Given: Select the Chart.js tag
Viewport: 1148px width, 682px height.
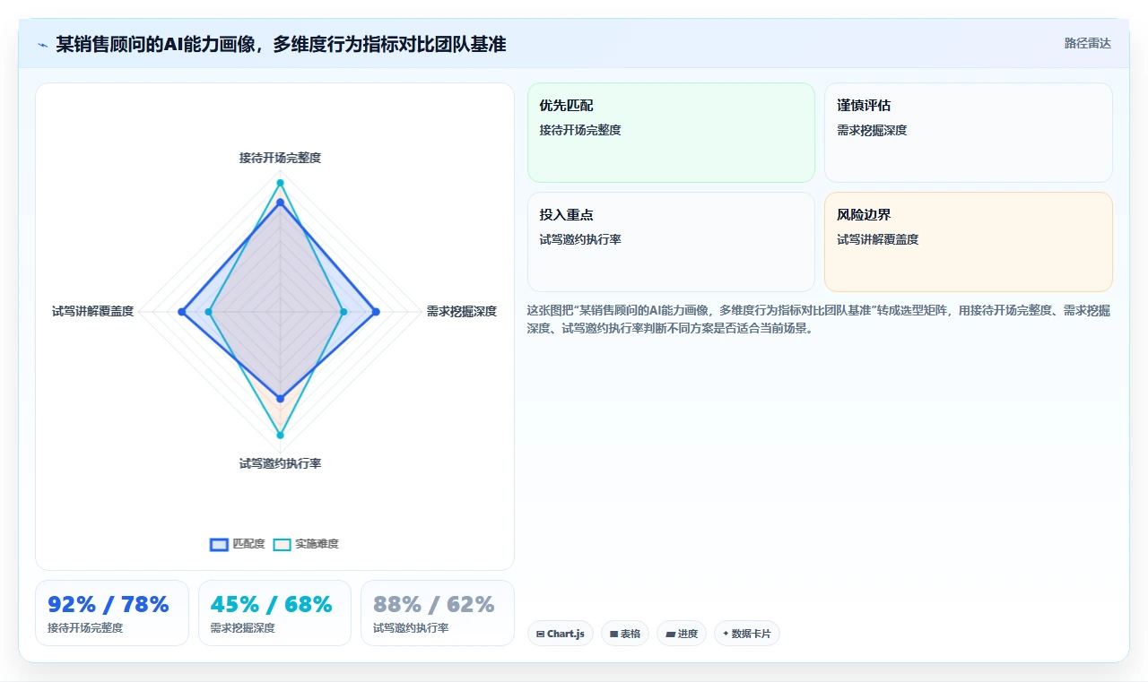Looking at the screenshot, I should 561,634.
